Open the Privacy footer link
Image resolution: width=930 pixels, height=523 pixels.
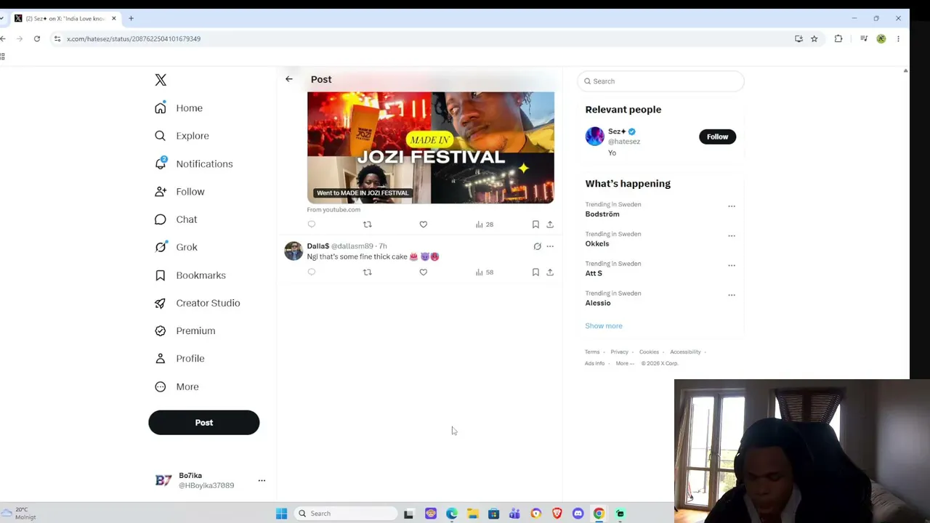[x=619, y=352]
